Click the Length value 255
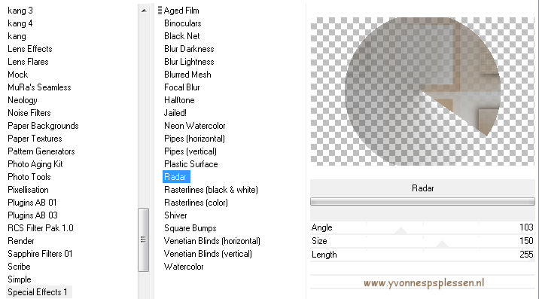The height and width of the screenshot is (299, 539). click(x=526, y=255)
